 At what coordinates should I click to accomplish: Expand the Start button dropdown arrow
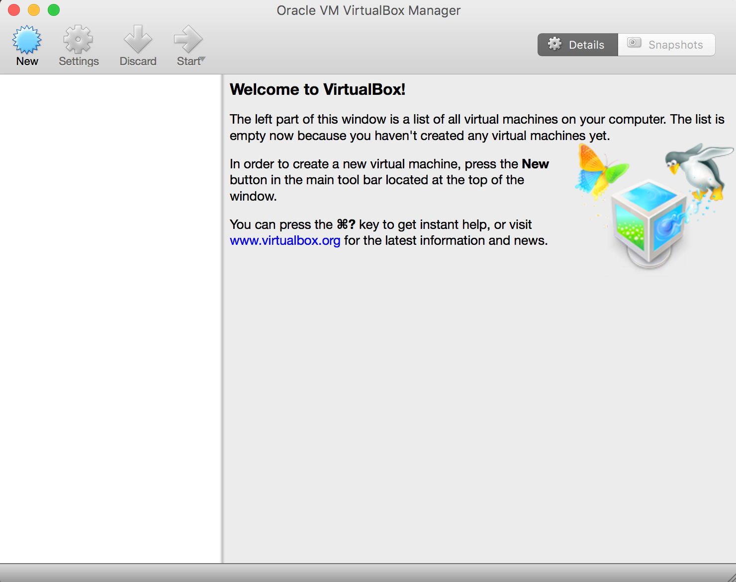click(x=202, y=60)
